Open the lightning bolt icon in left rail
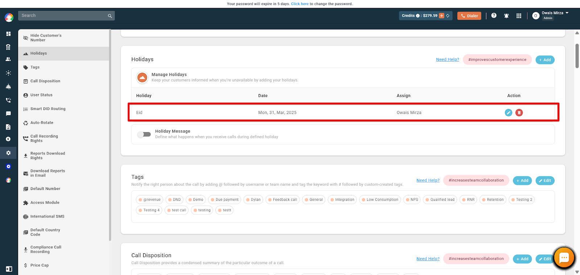Viewport: 580px width, 275px height. (x=8, y=139)
